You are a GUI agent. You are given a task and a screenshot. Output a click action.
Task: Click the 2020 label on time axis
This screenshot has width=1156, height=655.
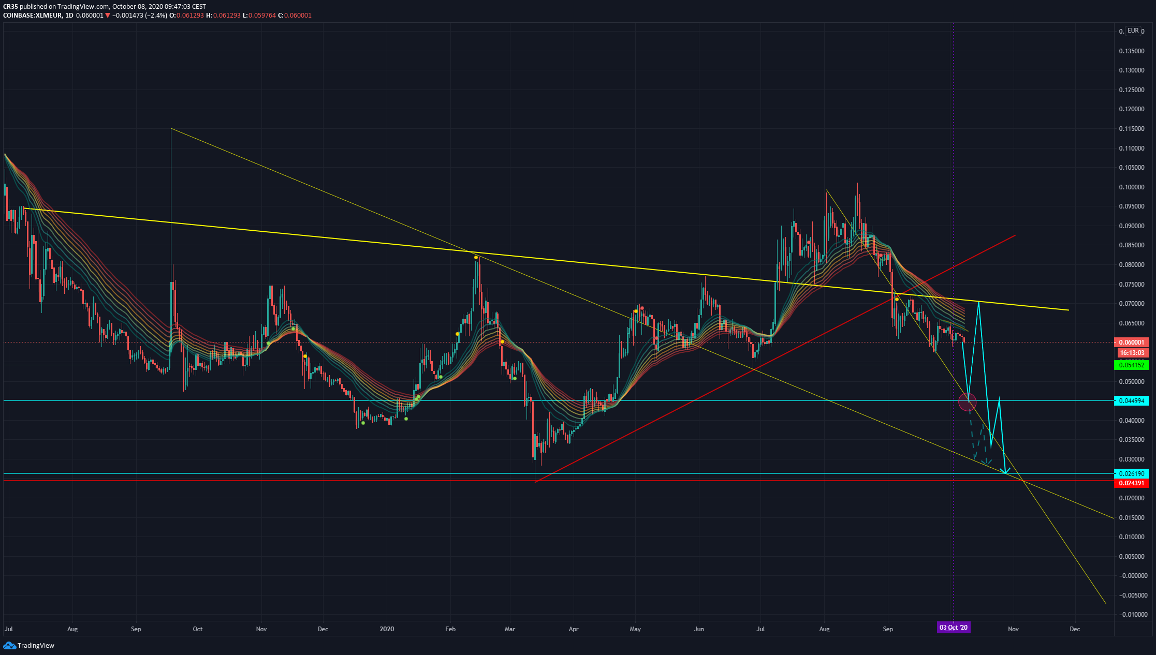coord(387,629)
